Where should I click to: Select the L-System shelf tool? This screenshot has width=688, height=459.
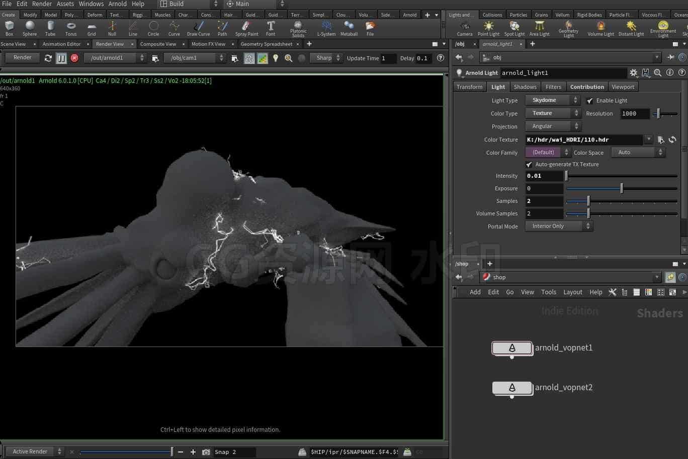(326, 28)
